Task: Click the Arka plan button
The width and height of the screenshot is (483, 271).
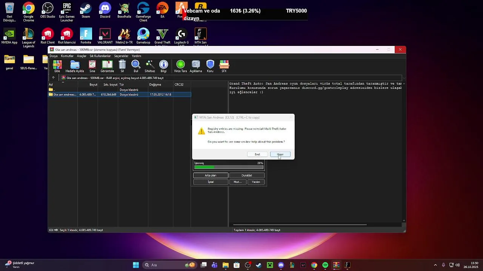Action: click(211, 175)
